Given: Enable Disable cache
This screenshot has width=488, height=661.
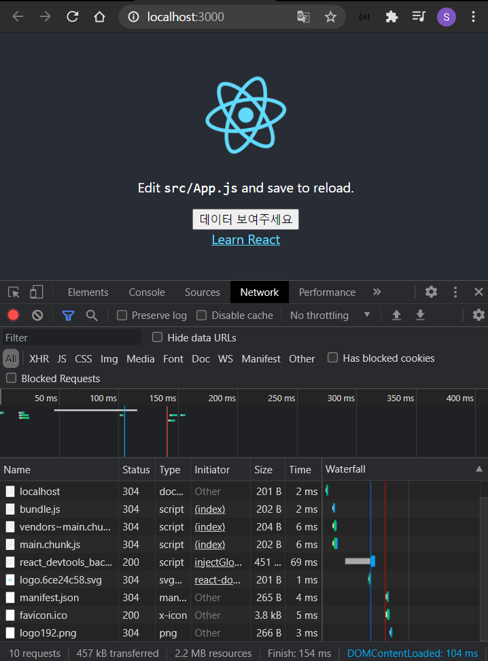Looking at the screenshot, I should coord(201,316).
